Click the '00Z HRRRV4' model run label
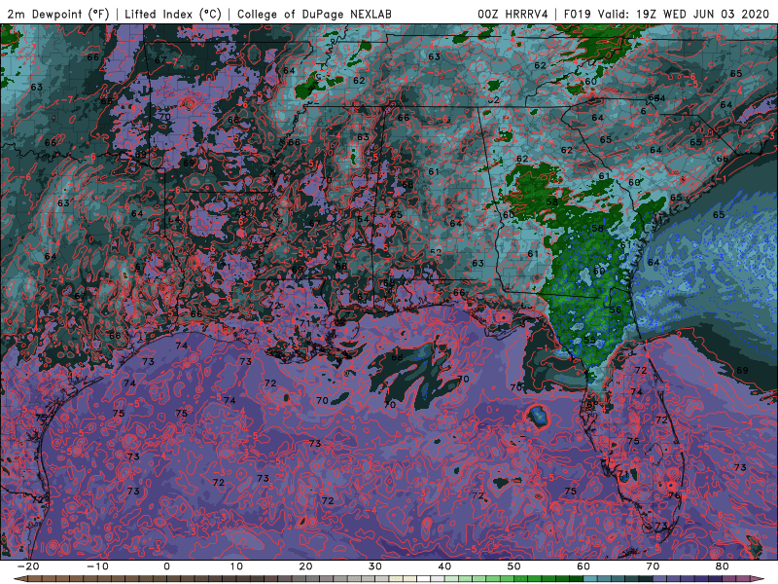Image resolution: width=778 pixels, height=584 pixels. click(x=513, y=15)
